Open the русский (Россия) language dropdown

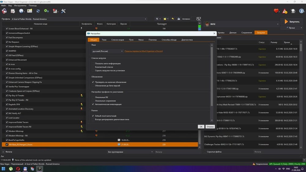107,51
